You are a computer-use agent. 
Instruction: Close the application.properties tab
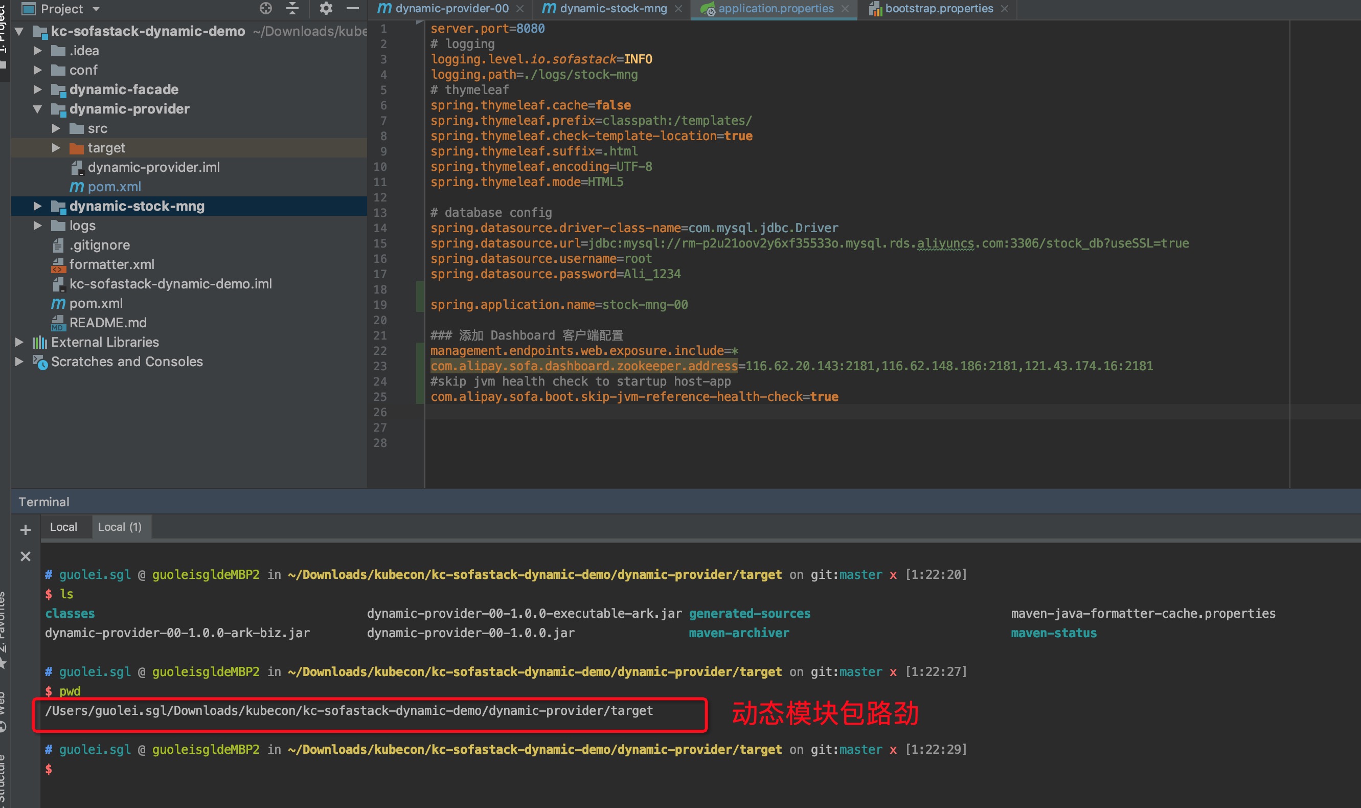coord(845,9)
